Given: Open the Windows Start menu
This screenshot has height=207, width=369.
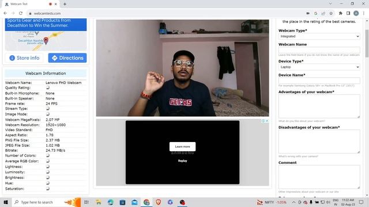Looking at the screenshot, I should (x=6, y=202).
